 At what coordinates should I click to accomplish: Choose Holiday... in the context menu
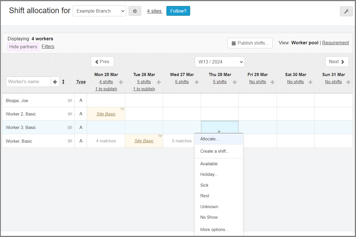pos(209,174)
